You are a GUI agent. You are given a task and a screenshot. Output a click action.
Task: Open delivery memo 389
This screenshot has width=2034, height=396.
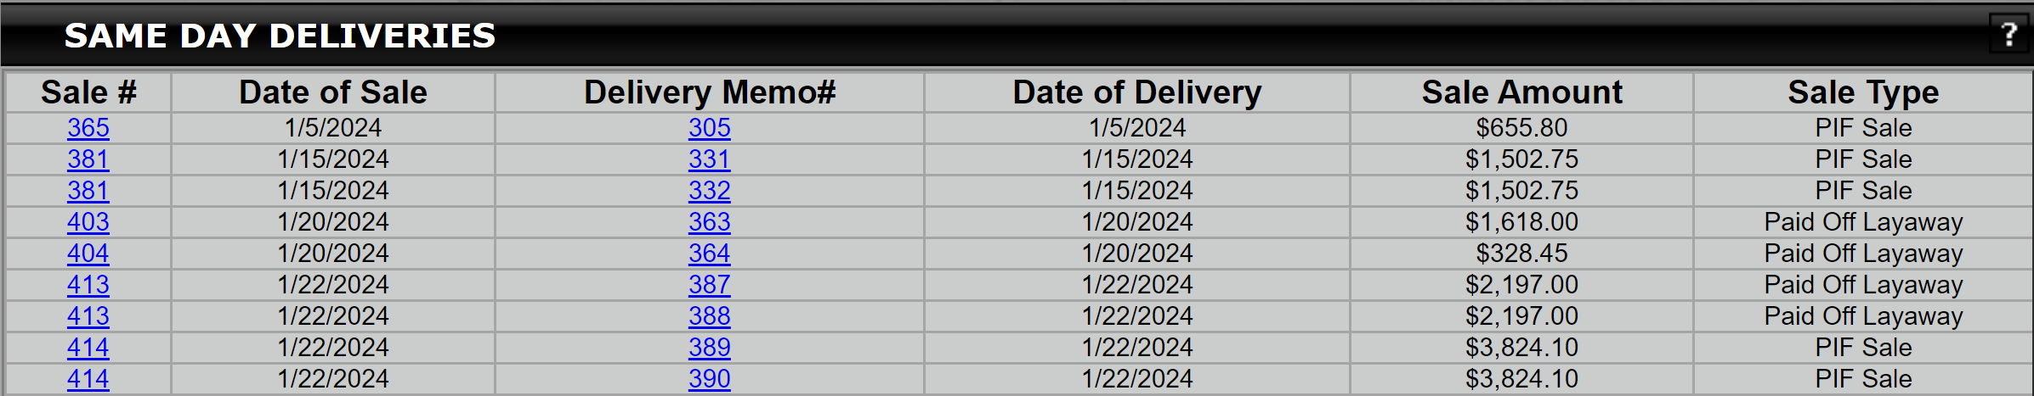710,347
